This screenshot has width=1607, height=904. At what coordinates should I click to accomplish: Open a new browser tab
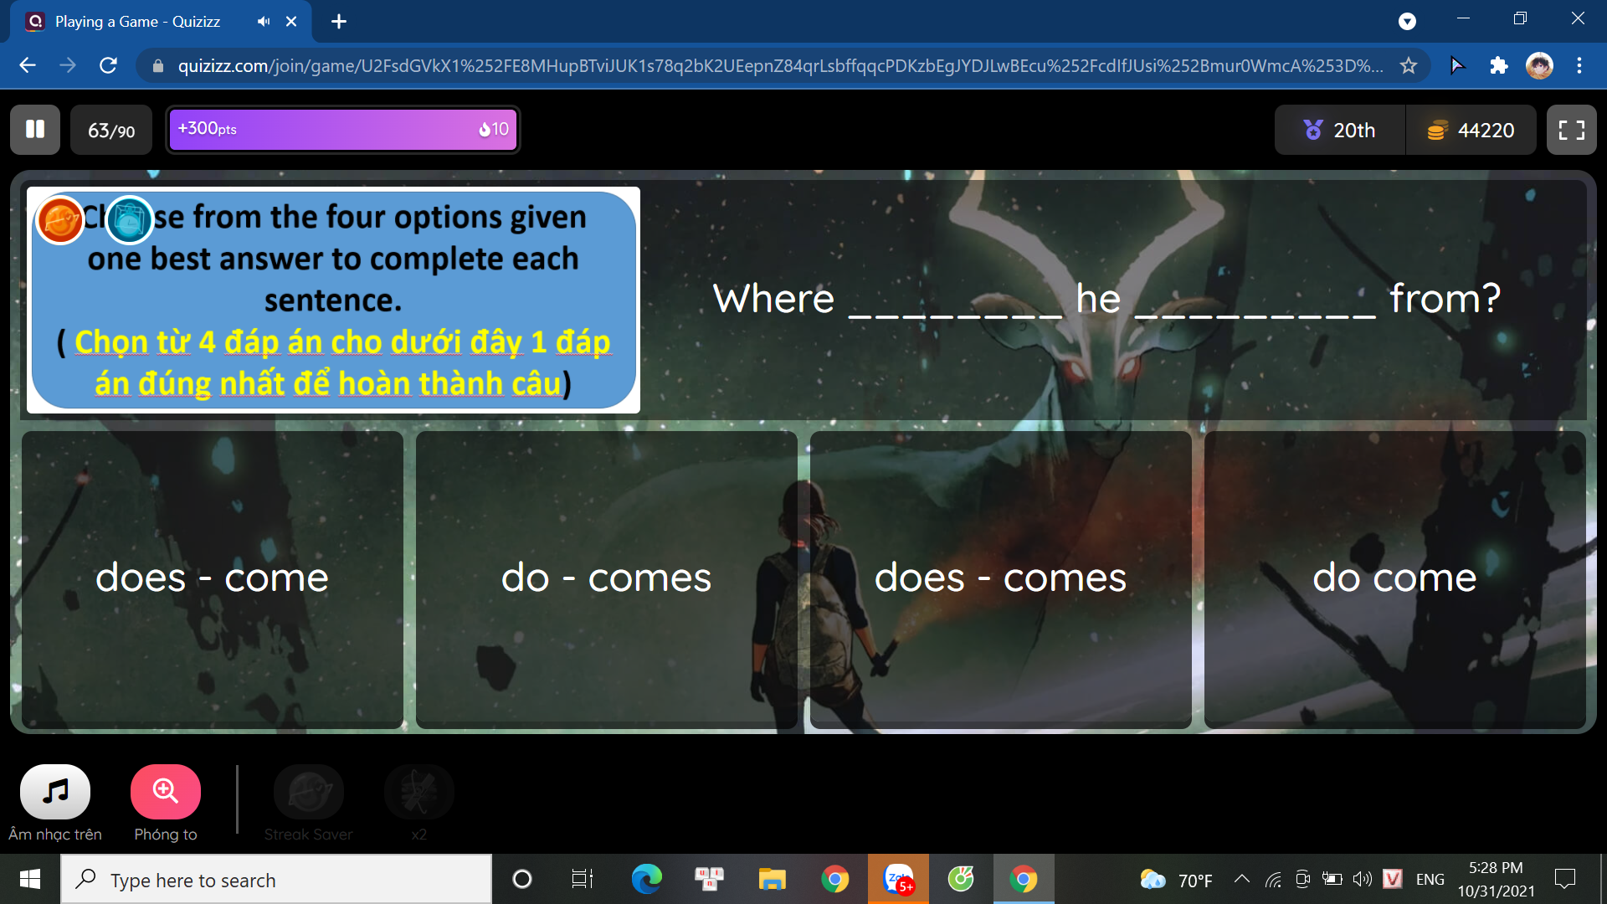[x=338, y=22]
